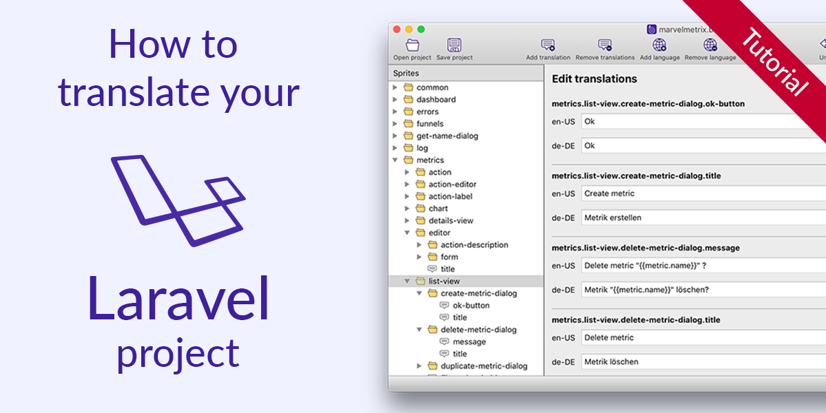This screenshot has width=826, height=413.
Task: Click the Remove translations toolbar icon
Action: [606, 43]
